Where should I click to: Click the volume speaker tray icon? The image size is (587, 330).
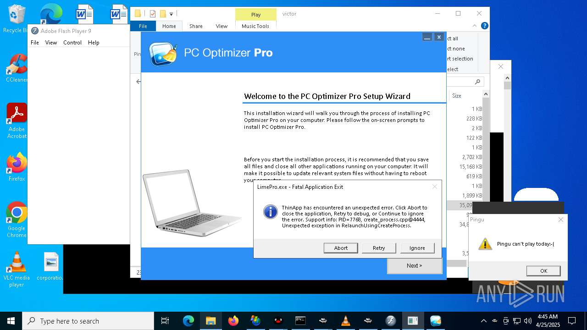(527, 321)
